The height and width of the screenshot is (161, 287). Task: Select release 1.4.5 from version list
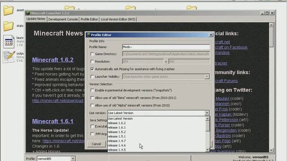[157, 150]
